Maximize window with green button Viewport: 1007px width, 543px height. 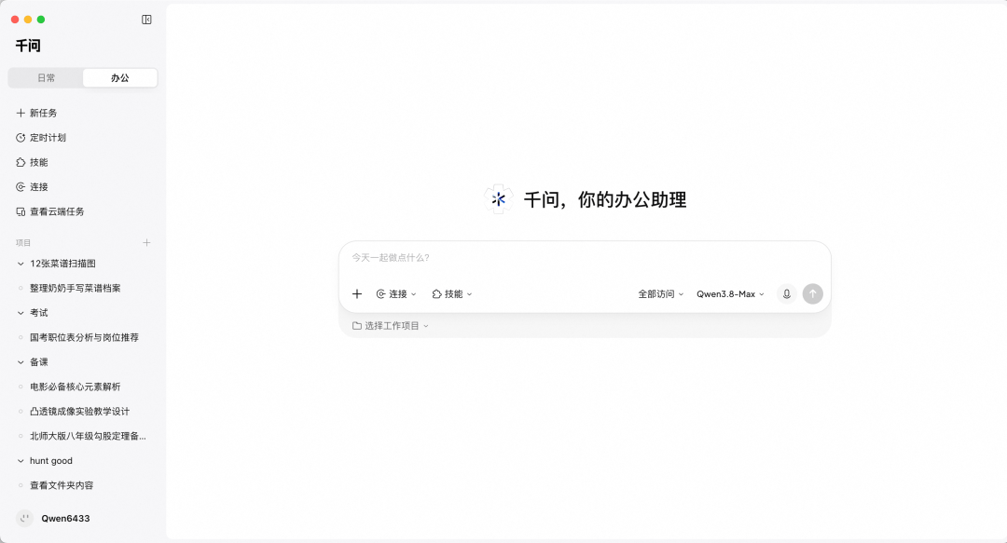(41, 20)
